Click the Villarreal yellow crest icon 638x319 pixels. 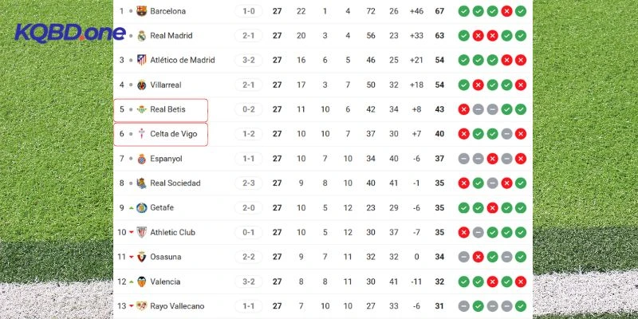(141, 85)
